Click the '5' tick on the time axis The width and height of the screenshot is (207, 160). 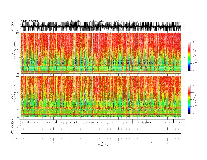tap(102, 142)
